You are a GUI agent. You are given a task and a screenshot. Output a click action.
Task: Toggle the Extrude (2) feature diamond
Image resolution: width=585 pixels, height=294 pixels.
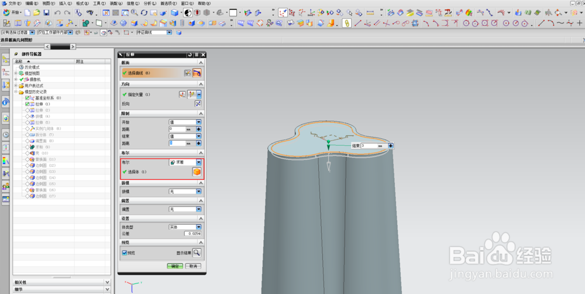[x=27, y=110]
